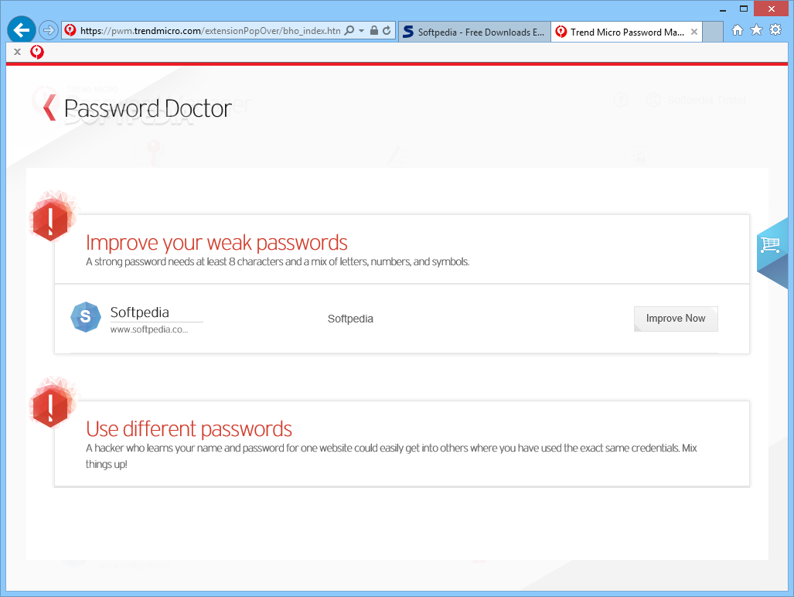
Task: Click the Refresh page icon
Action: point(387,30)
